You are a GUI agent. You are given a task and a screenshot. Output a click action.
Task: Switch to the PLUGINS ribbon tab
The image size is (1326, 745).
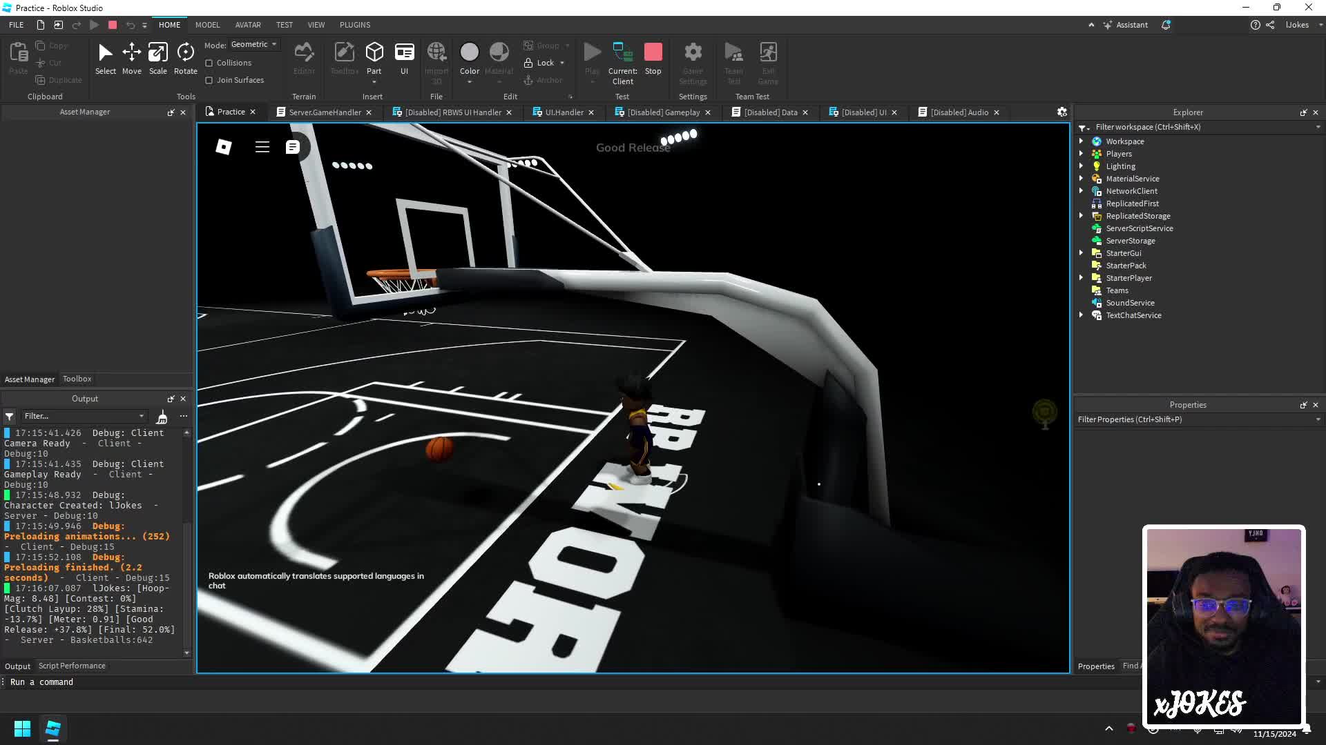click(355, 25)
